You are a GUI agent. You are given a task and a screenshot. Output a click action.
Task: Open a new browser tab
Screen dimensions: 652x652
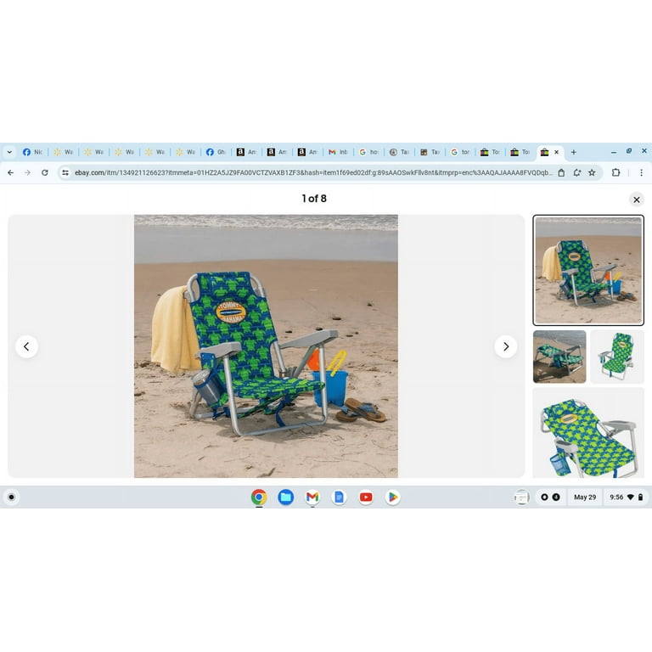[x=573, y=152]
